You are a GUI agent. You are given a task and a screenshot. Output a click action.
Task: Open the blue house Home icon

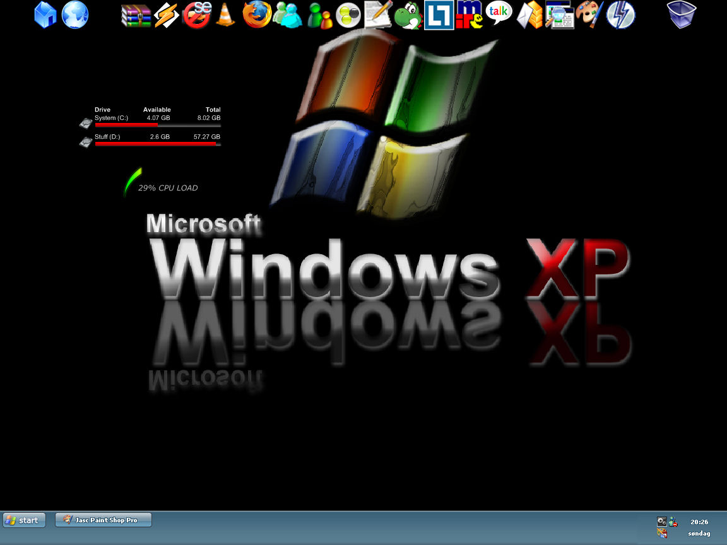click(45, 15)
